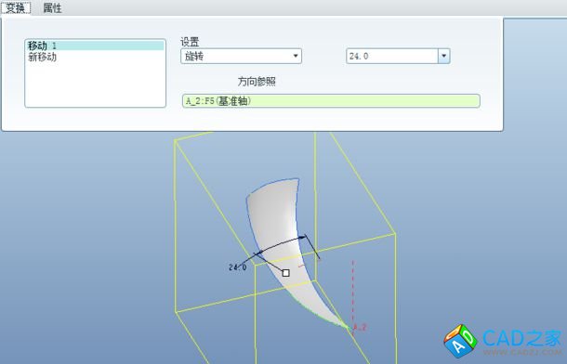This screenshot has width=567, height=364.
Task: Open the 旋转 transformation type dropdown
Action: coord(241,56)
